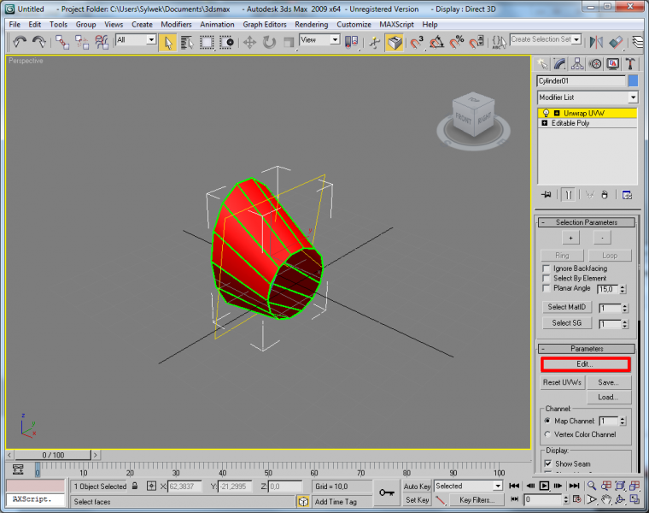Switch to the Hierarchy panel icon
This screenshot has height=513, width=649.
pos(578,64)
